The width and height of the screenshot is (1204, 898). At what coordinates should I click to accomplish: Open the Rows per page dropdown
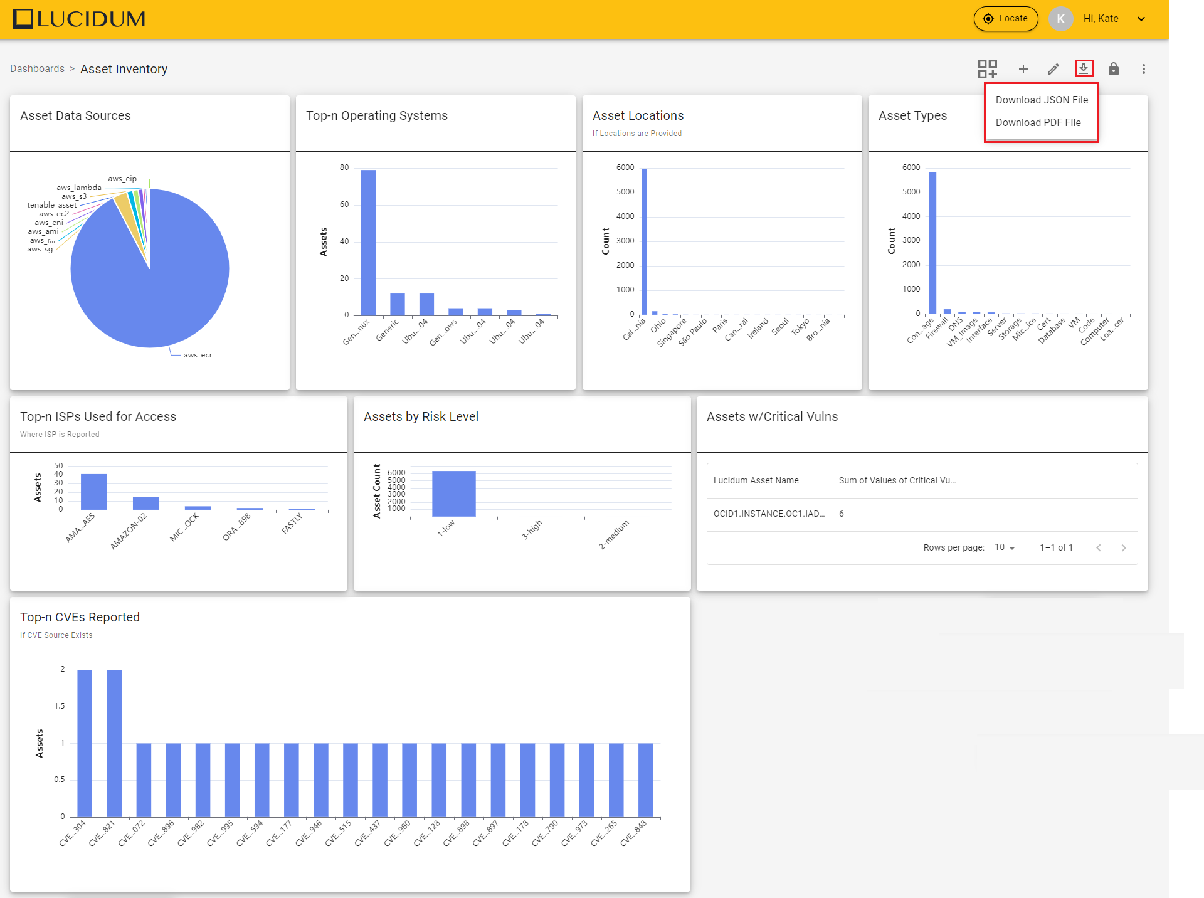pyautogui.click(x=1005, y=547)
